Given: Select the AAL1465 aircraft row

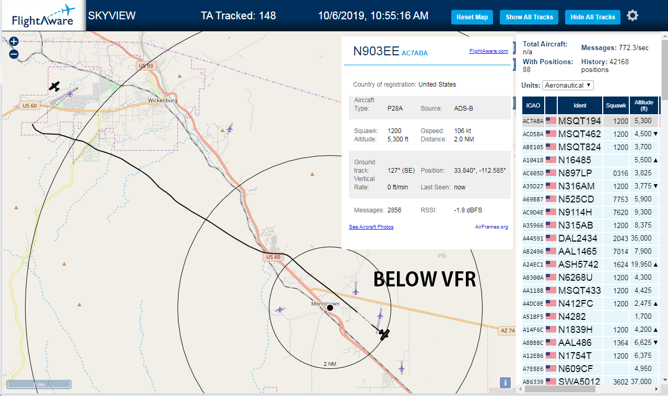Looking at the screenshot, I should click(591, 251).
